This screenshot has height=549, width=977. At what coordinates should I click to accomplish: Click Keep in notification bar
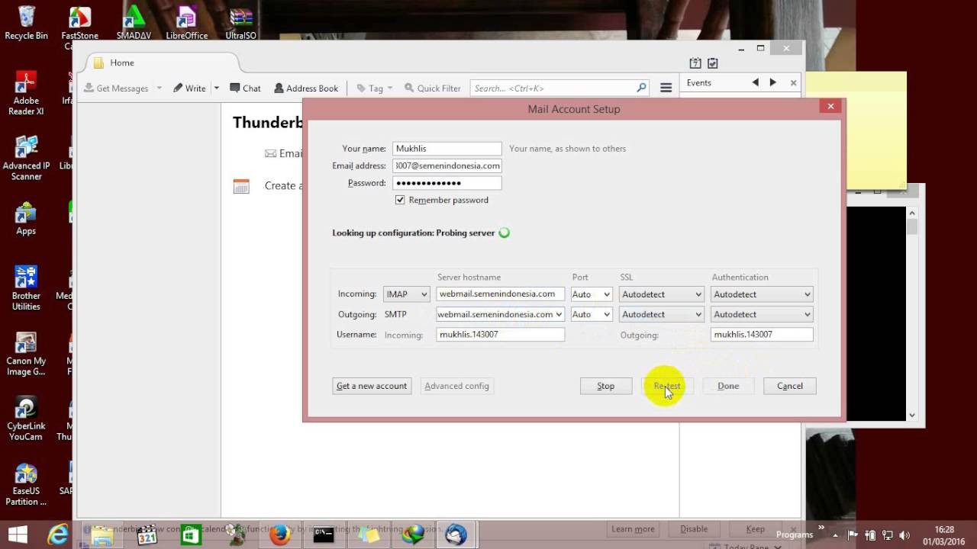tap(755, 529)
